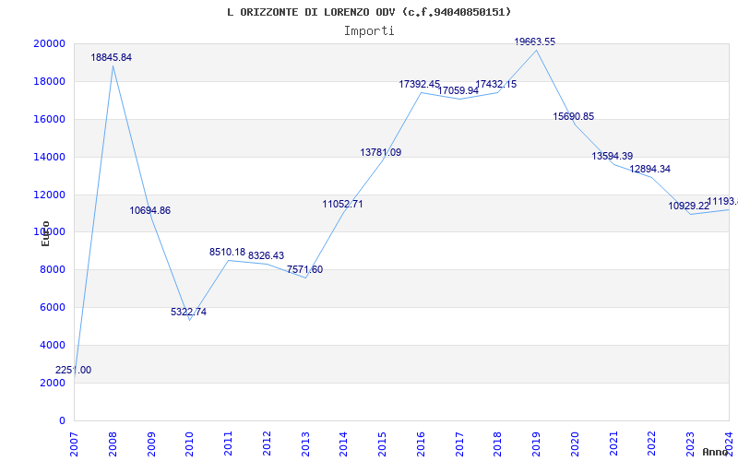Viewport: 738px width, 461px height.
Task: Click the 20000 y-axis tick label
Action: [50, 43]
